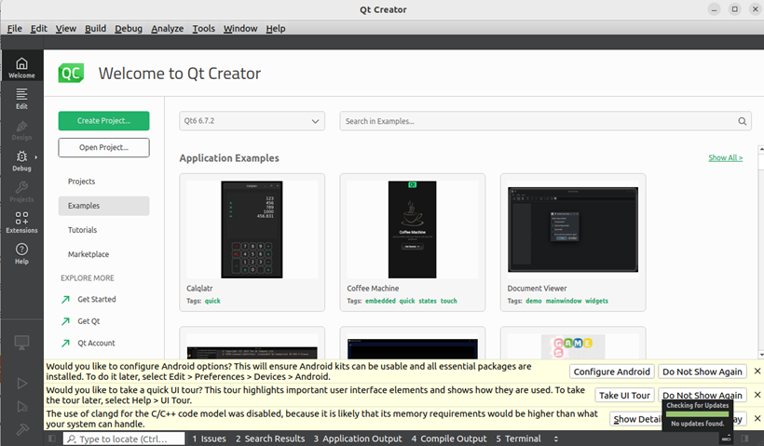Close the UI tour info bar
Viewport: 764px width, 446px height.
[757, 395]
